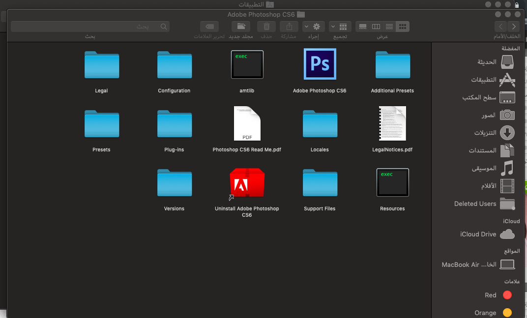
Task: Click the Downloads icon in the sidebar
Action: (x=507, y=133)
